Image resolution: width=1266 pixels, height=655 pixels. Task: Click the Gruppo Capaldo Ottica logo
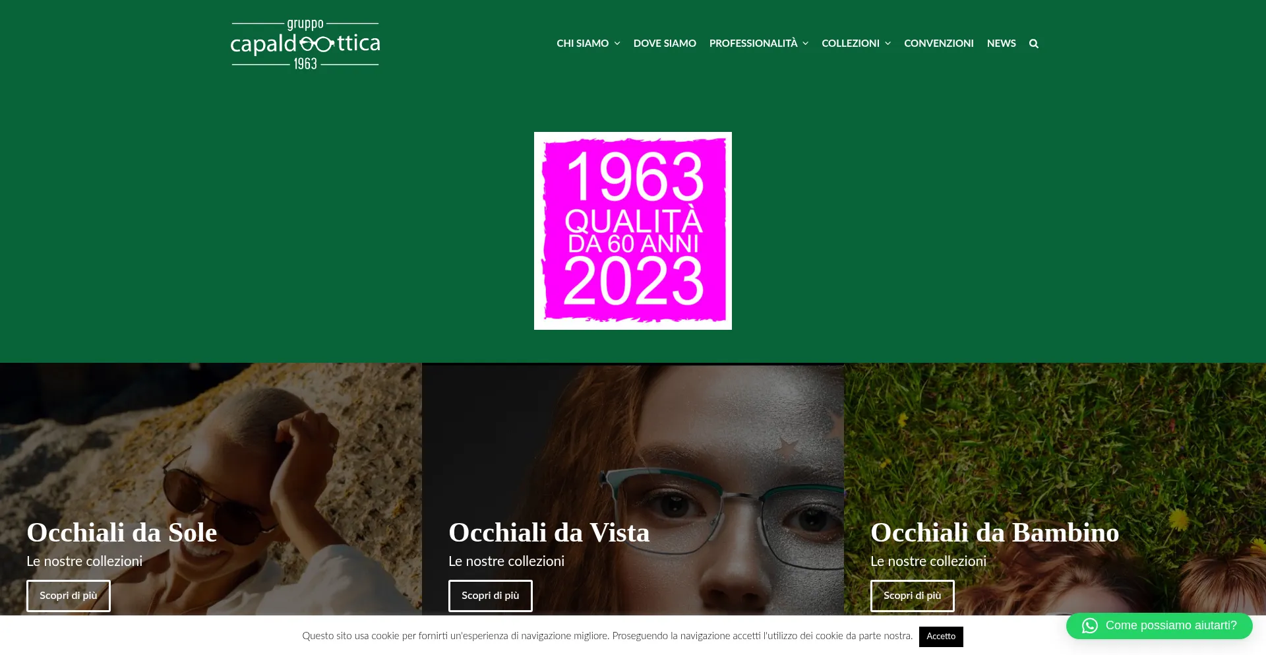click(305, 44)
